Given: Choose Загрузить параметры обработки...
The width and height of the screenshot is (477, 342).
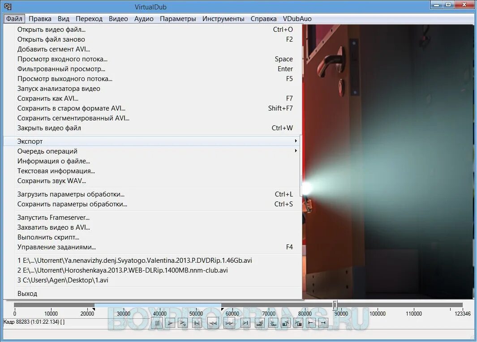Looking at the screenshot, I should click(151, 194).
